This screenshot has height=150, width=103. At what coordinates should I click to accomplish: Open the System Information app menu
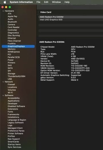tap(21, 2)
